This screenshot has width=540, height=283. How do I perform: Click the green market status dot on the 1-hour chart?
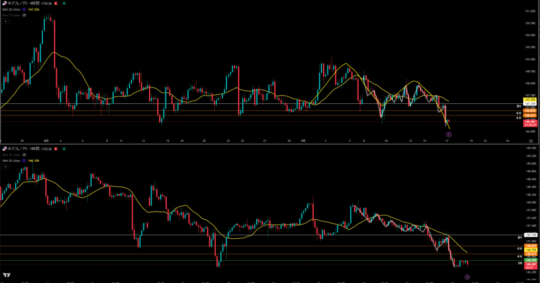coord(64,149)
